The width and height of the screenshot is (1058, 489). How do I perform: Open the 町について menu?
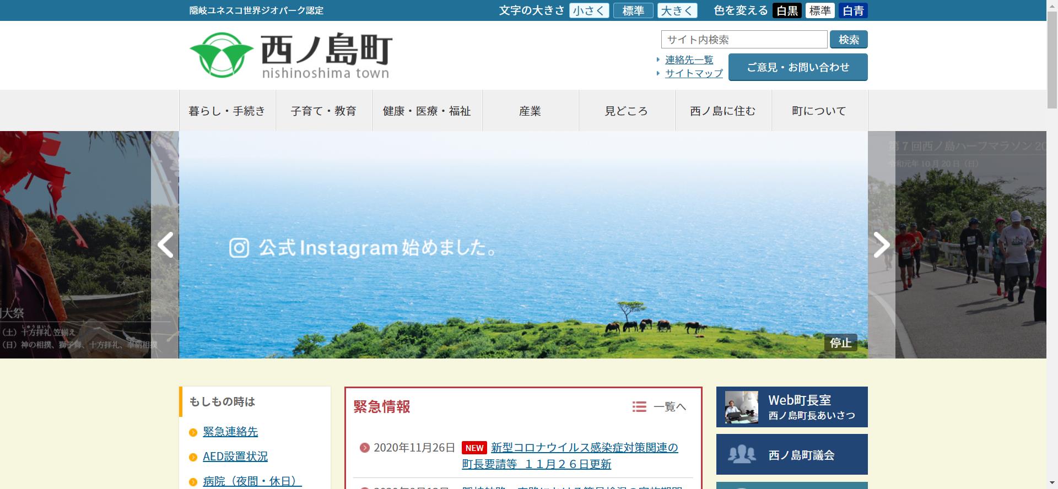coord(819,111)
